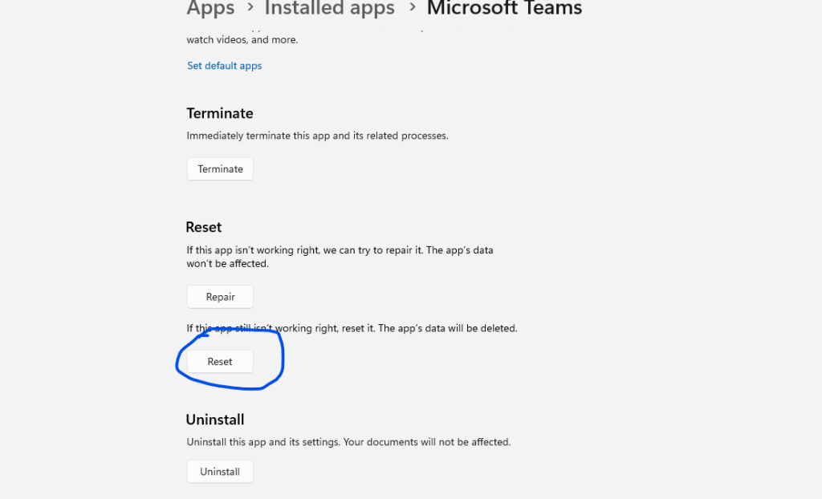Return to Installed apps from the breadcrumb

(x=329, y=9)
